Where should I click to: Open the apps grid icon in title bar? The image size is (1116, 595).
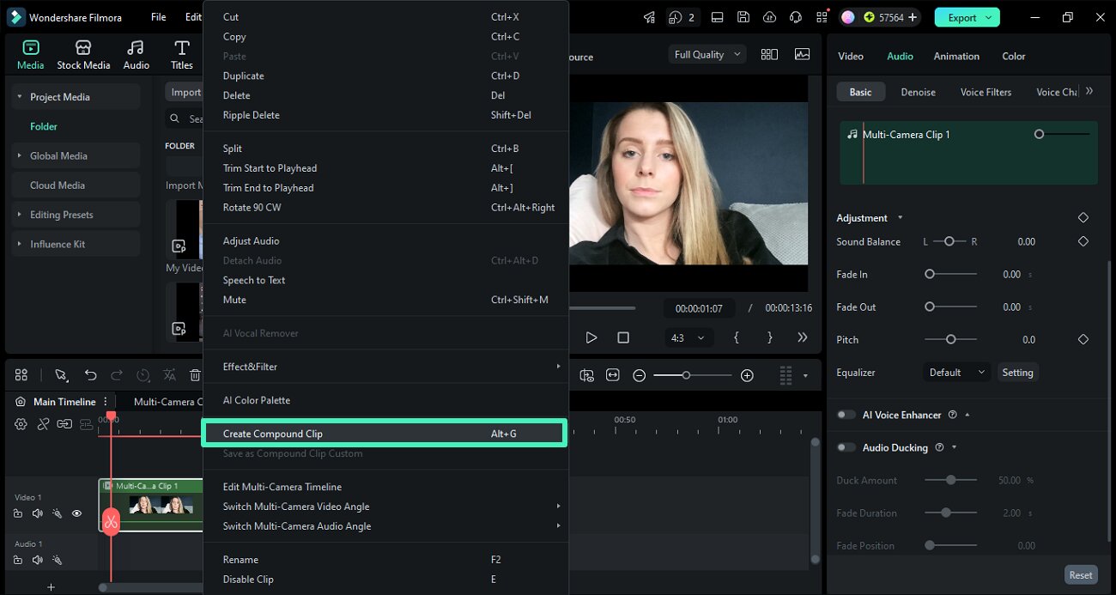click(822, 17)
